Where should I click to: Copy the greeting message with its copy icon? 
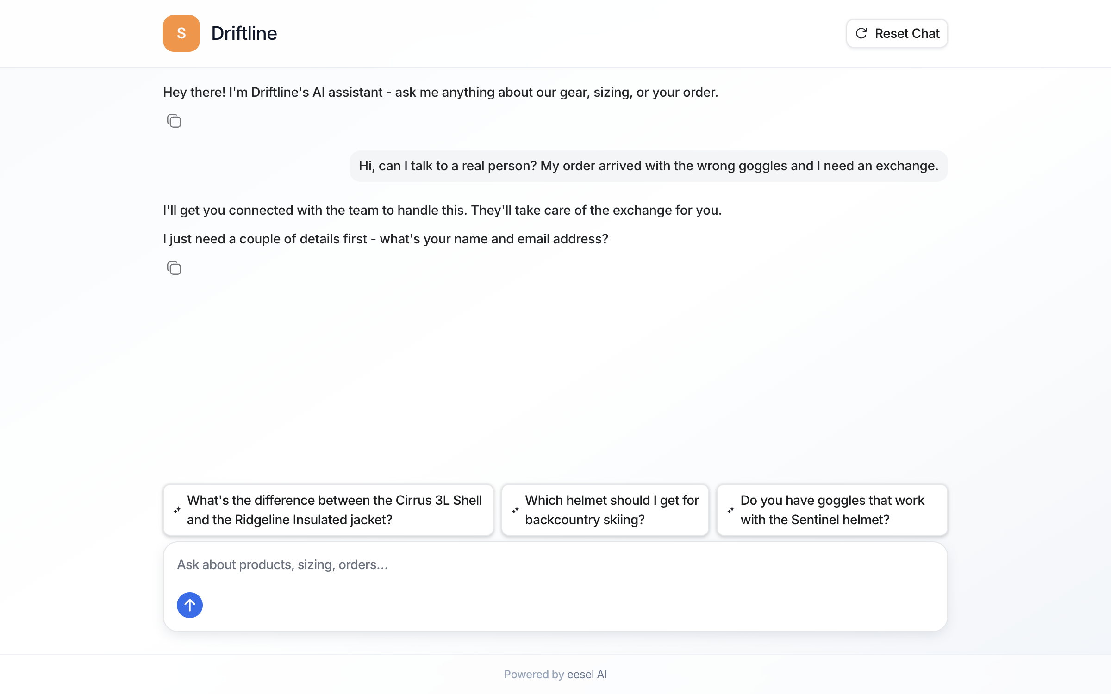(174, 121)
